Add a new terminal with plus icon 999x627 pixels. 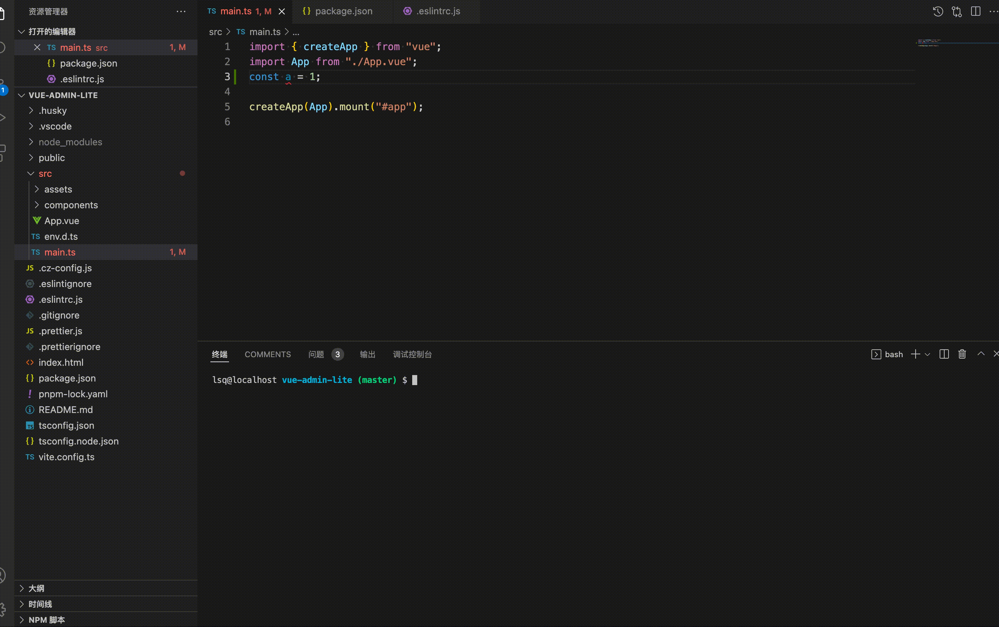[x=916, y=354]
